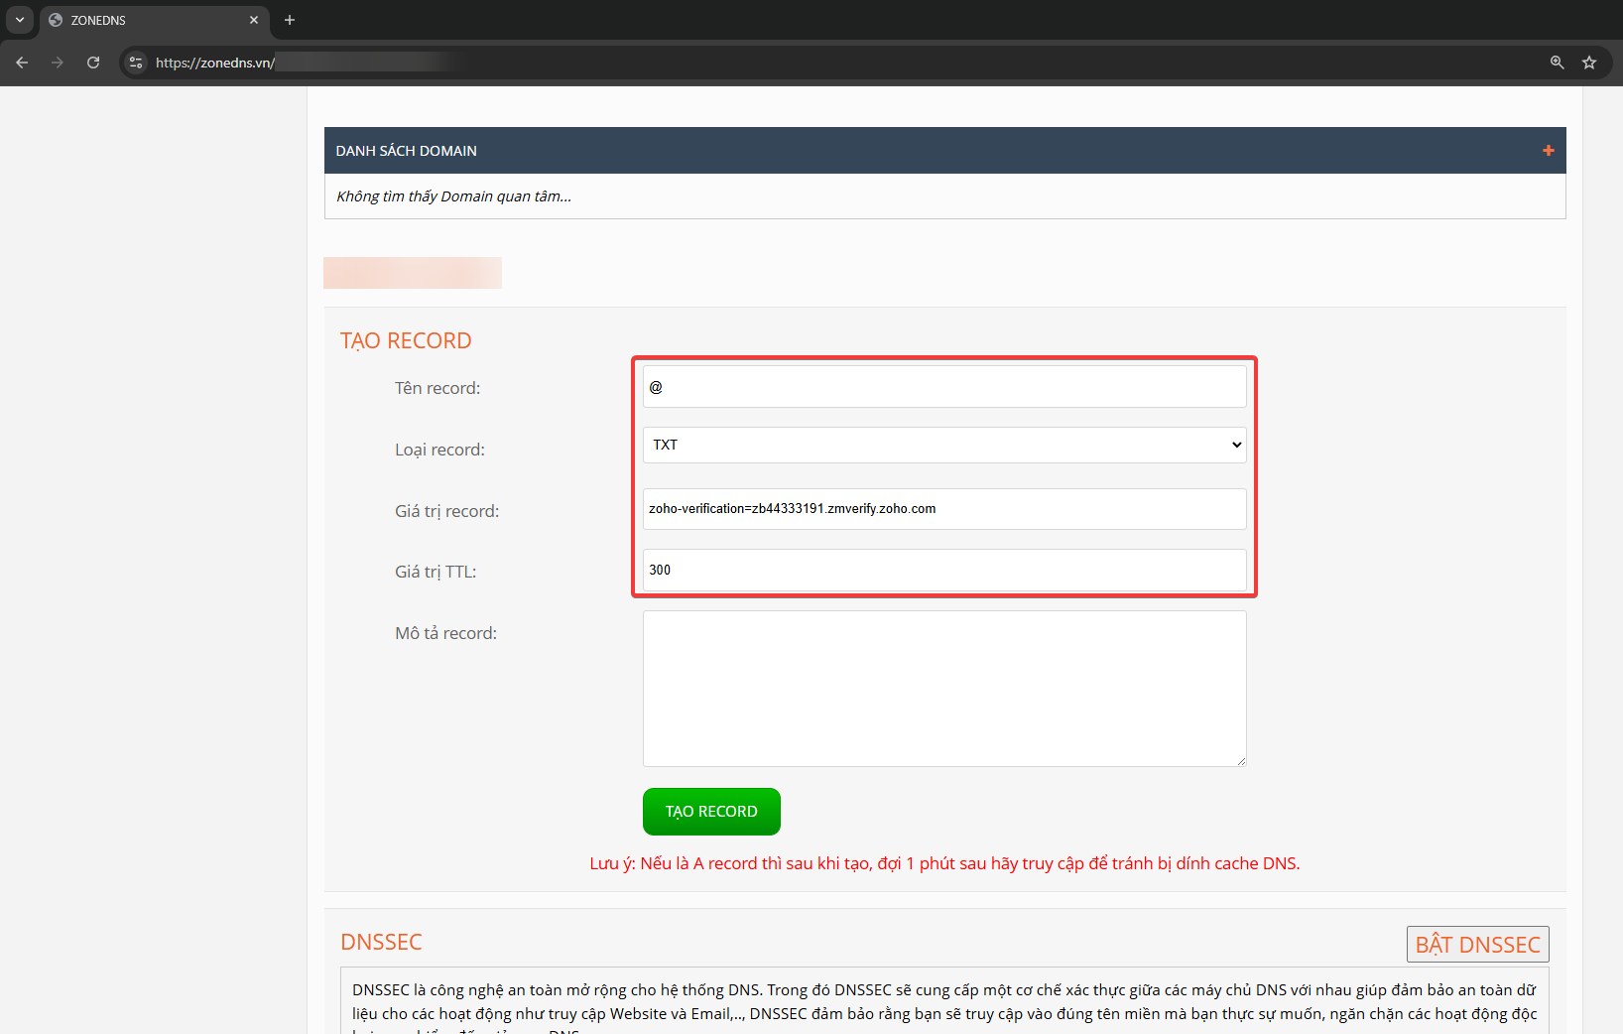This screenshot has width=1623, height=1034.
Task: Close the ZONEDNS tab
Action: coord(254,20)
